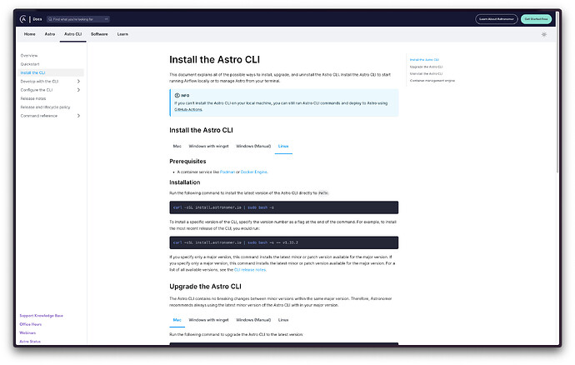Open the Webinars link

[x=27, y=333]
